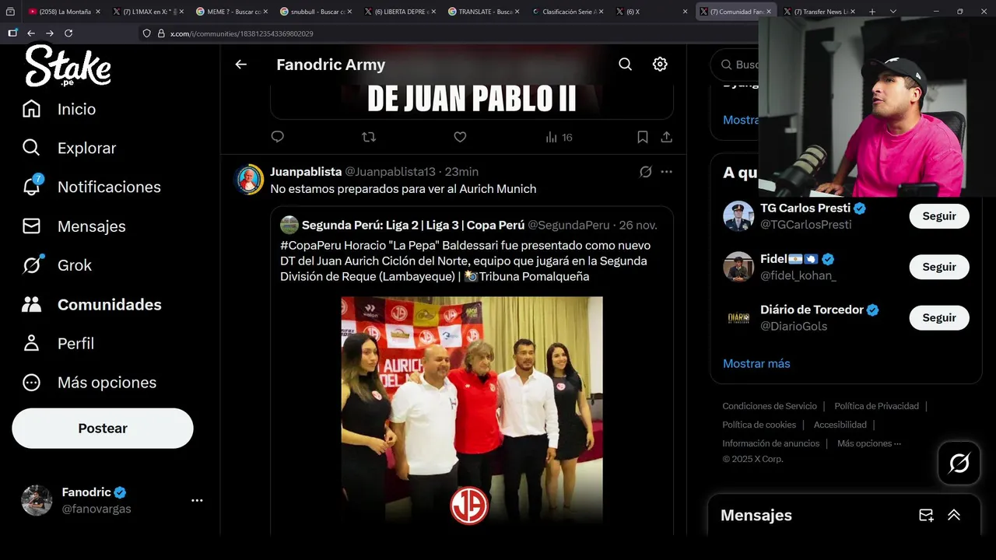996x560 pixels.
Task: Compose new message in Mensajes drawer
Action: click(926, 515)
